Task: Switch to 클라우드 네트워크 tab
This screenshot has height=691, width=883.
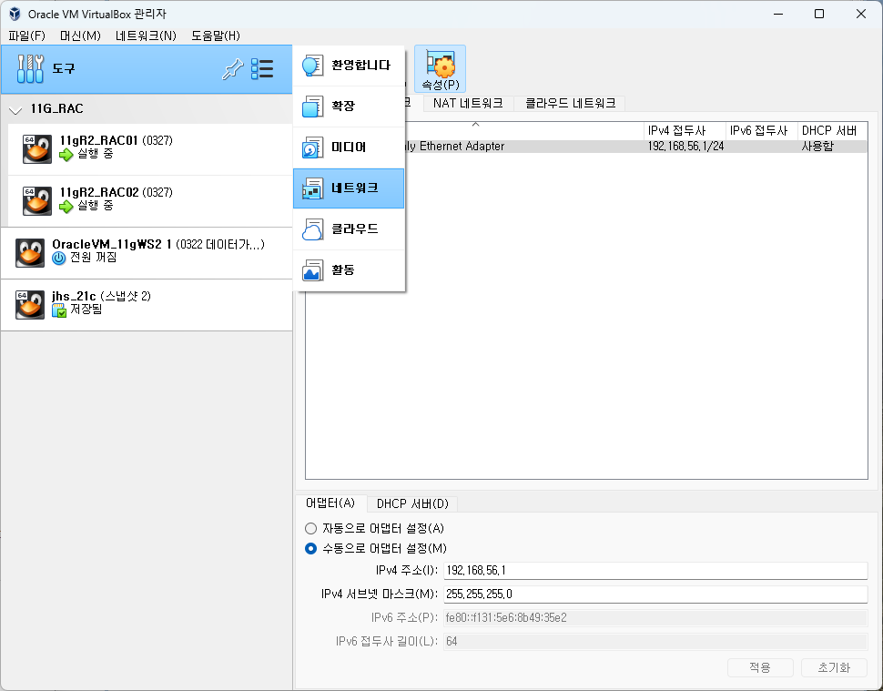Action: [570, 104]
